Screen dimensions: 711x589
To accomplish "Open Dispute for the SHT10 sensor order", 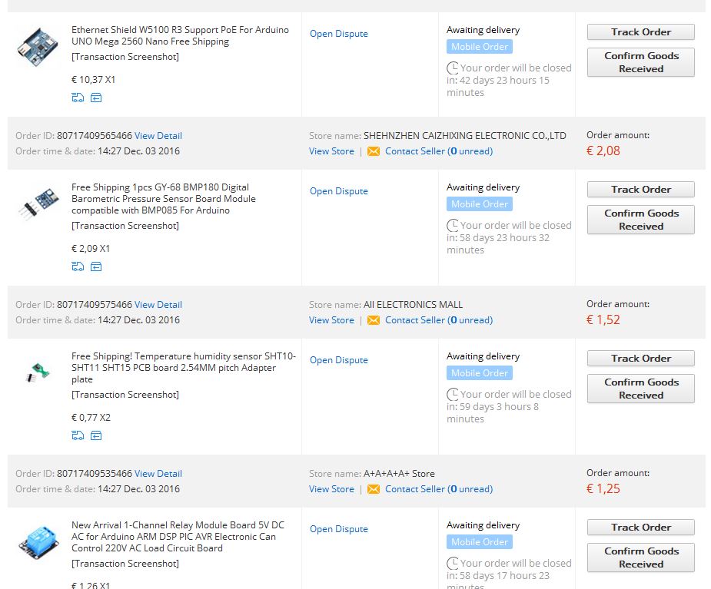I will [x=338, y=360].
